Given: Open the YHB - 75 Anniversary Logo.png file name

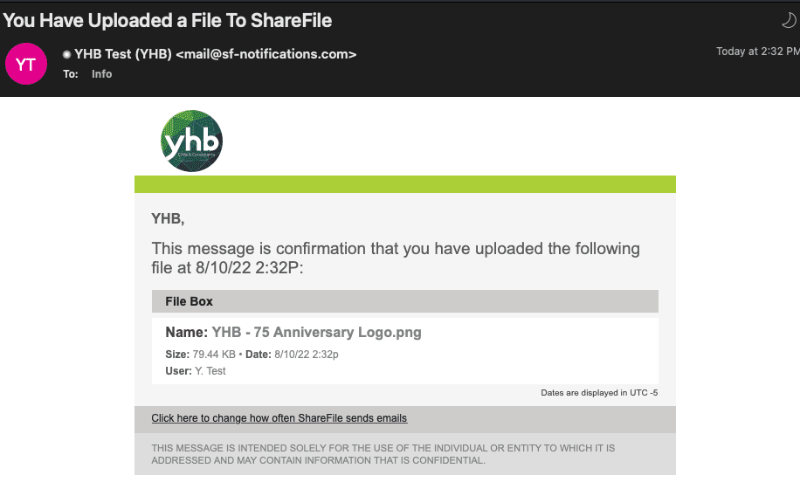Looking at the screenshot, I should click(316, 332).
